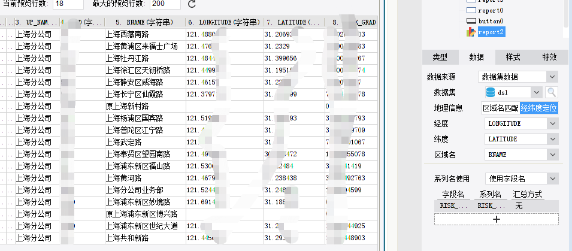
Task: Click the 字段名 column header
Action: point(453,195)
